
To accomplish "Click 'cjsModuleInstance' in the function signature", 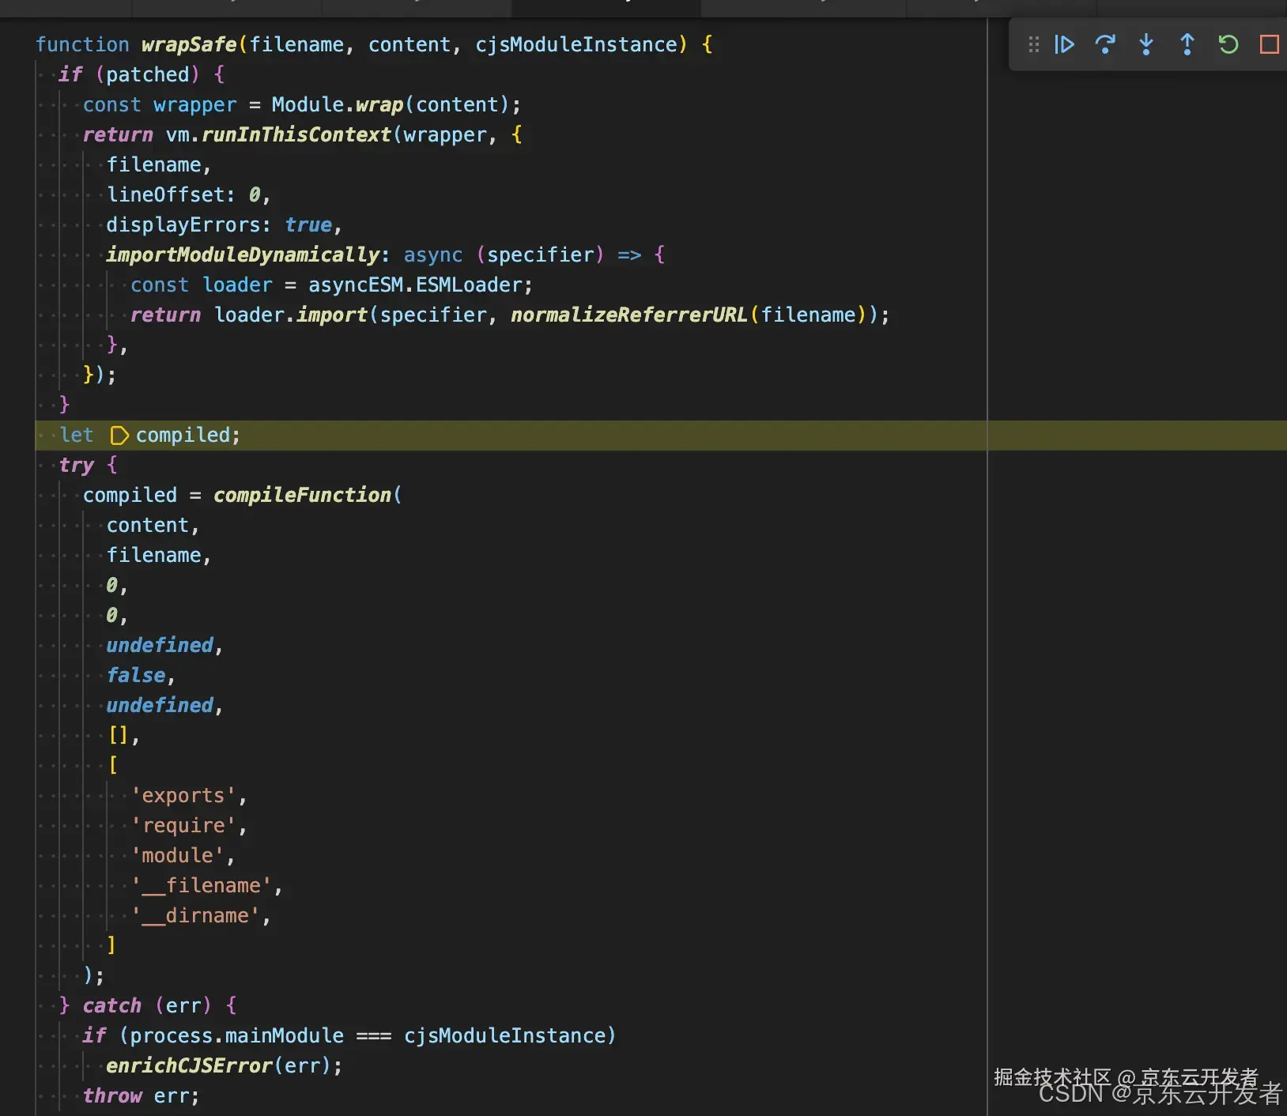I will (x=576, y=45).
